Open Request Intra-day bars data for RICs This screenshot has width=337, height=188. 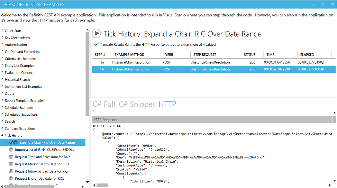click(42, 171)
